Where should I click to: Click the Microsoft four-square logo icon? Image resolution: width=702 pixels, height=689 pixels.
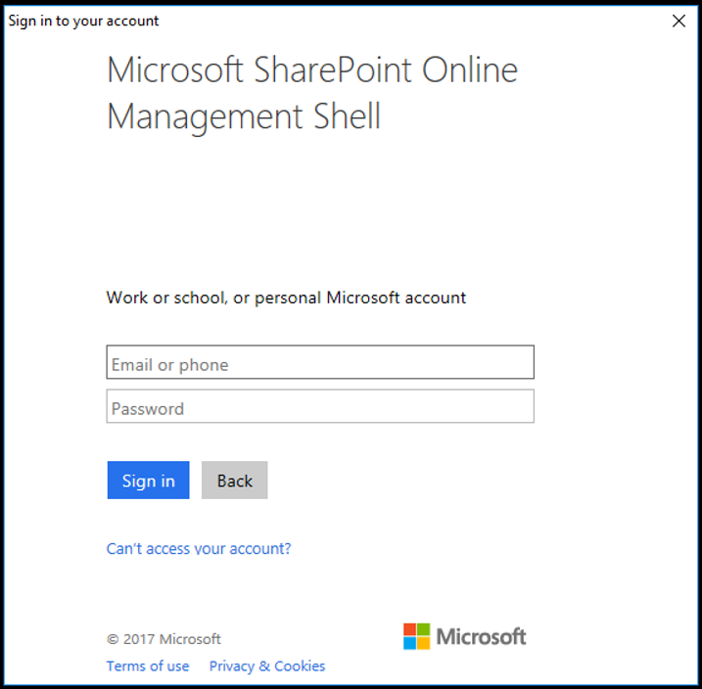(417, 636)
